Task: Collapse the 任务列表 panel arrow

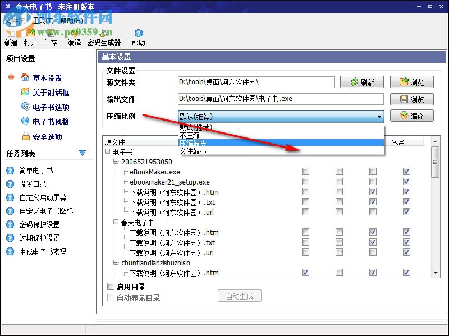Action: [83, 153]
